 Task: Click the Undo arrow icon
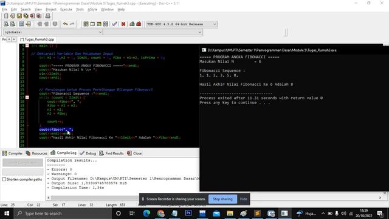(66, 24)
